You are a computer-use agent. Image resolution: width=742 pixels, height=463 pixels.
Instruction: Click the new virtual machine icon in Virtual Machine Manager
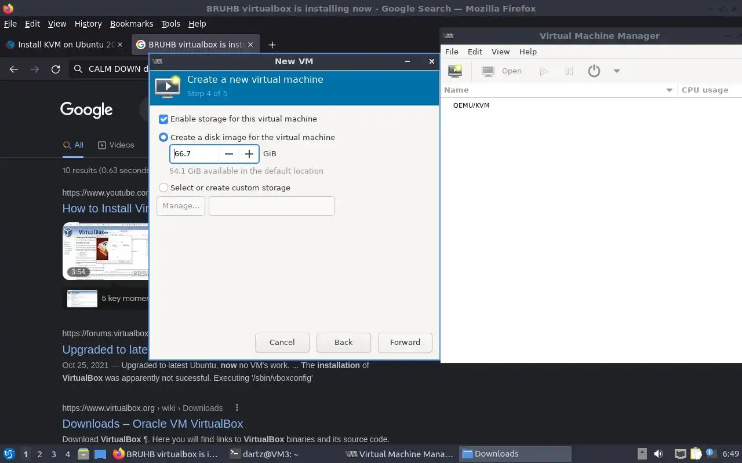[455, 71]
